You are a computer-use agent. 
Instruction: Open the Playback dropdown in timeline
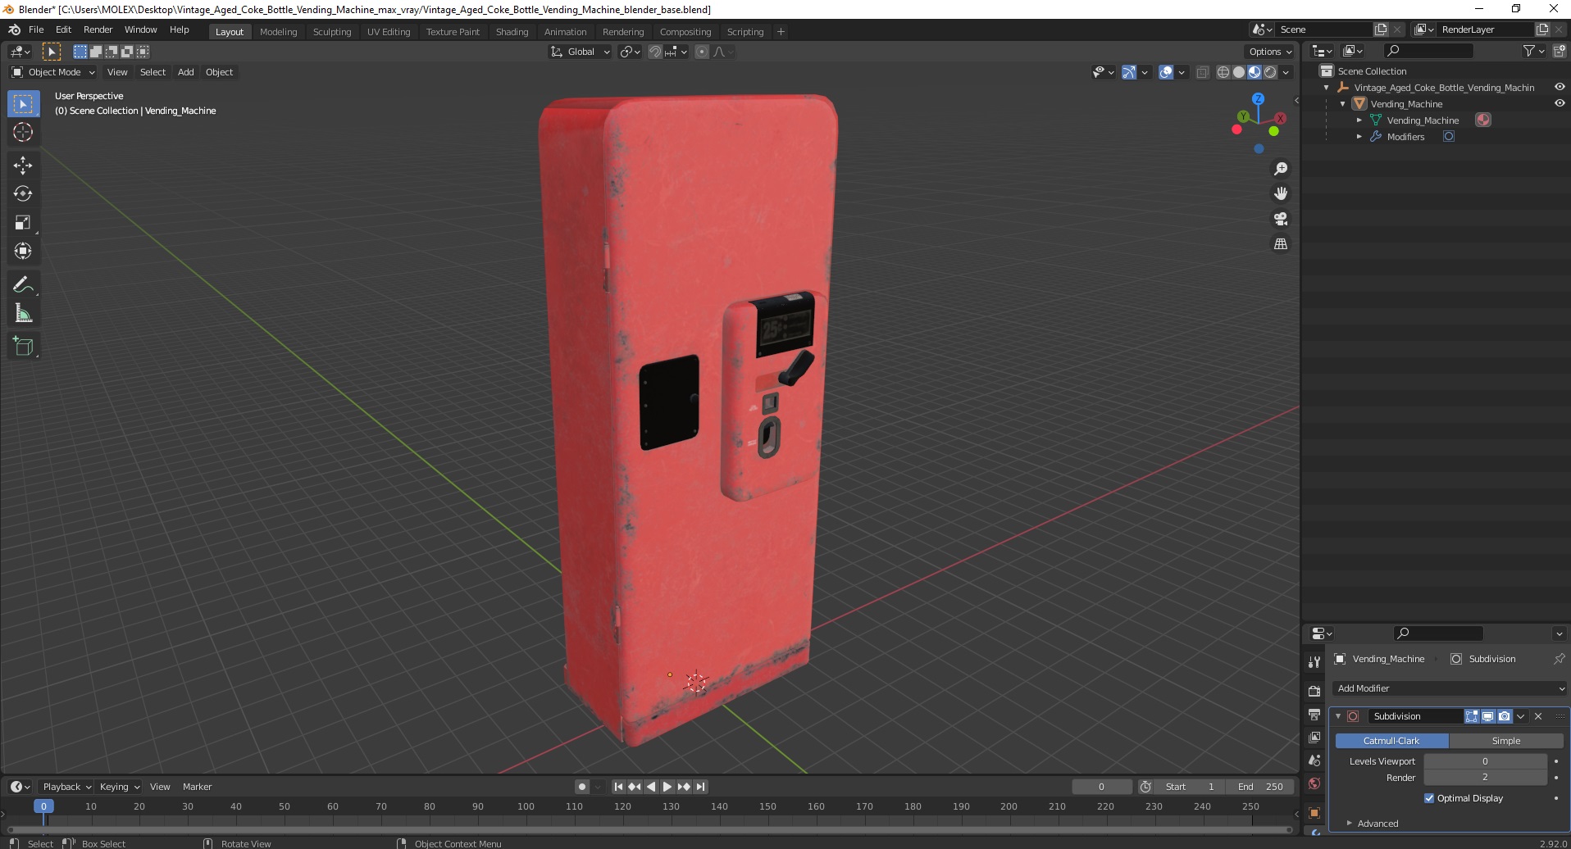66,787
